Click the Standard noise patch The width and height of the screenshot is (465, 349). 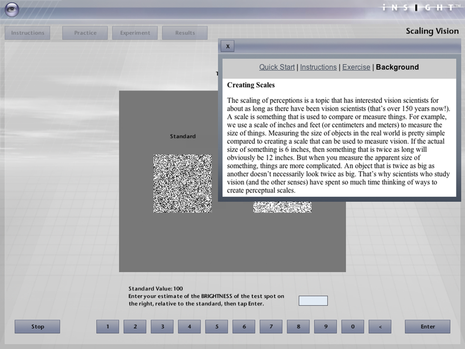[x=183, y=183]
